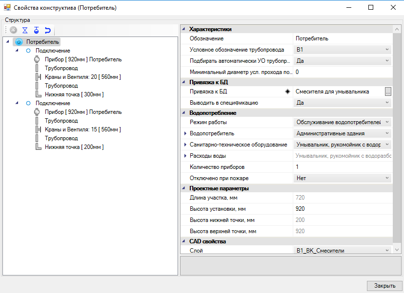
Task: Toggle Выводить в спецификацию setting
Action: [x=387, y=102]
